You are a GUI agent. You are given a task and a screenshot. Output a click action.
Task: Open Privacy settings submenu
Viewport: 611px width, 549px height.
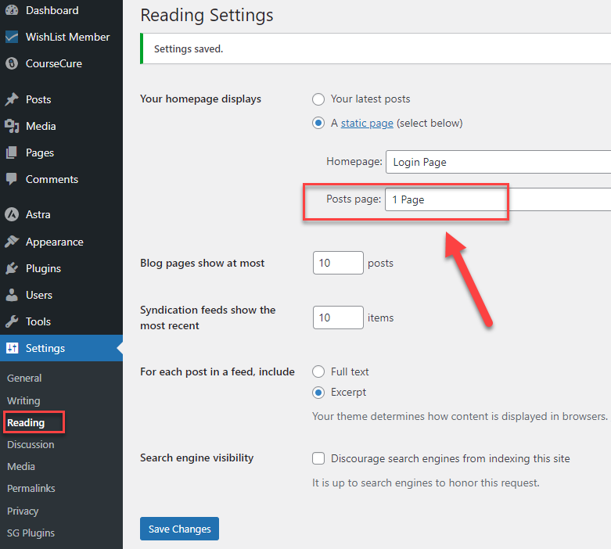pos(23,511)
